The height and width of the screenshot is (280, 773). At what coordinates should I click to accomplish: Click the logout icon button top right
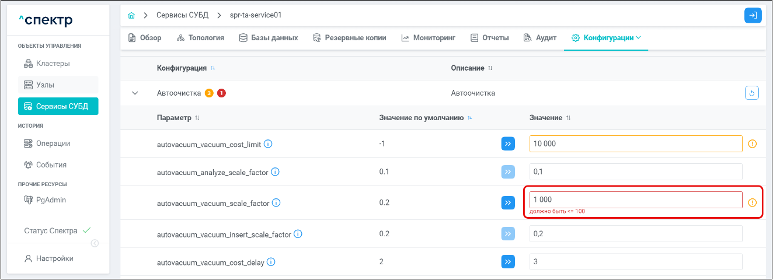point(753,15)
